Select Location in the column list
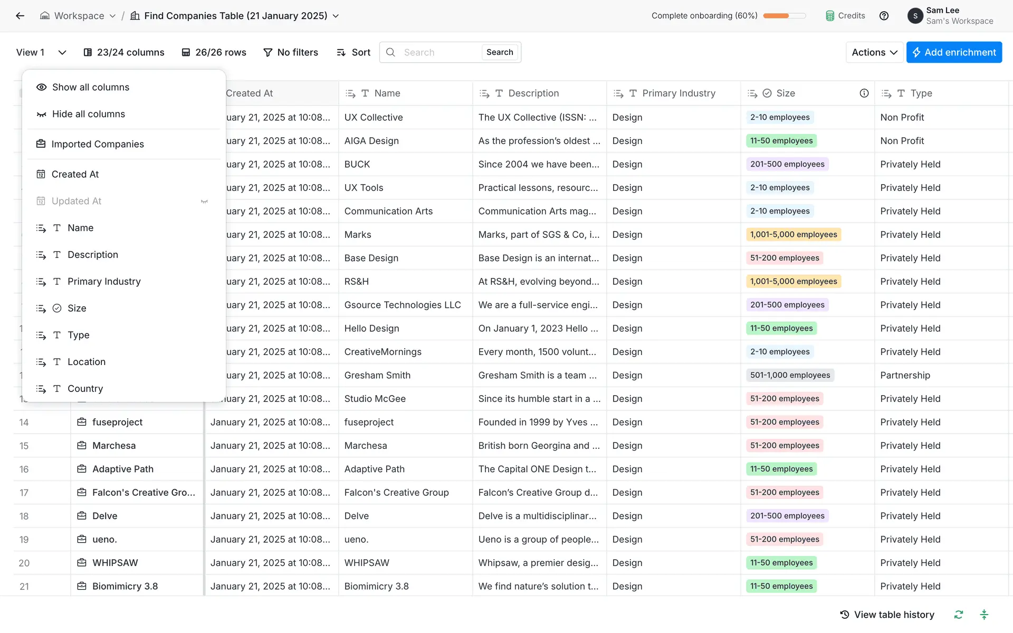Image resolution: width=1013 pixels, height=633 pixels. (x=87, y=362)
